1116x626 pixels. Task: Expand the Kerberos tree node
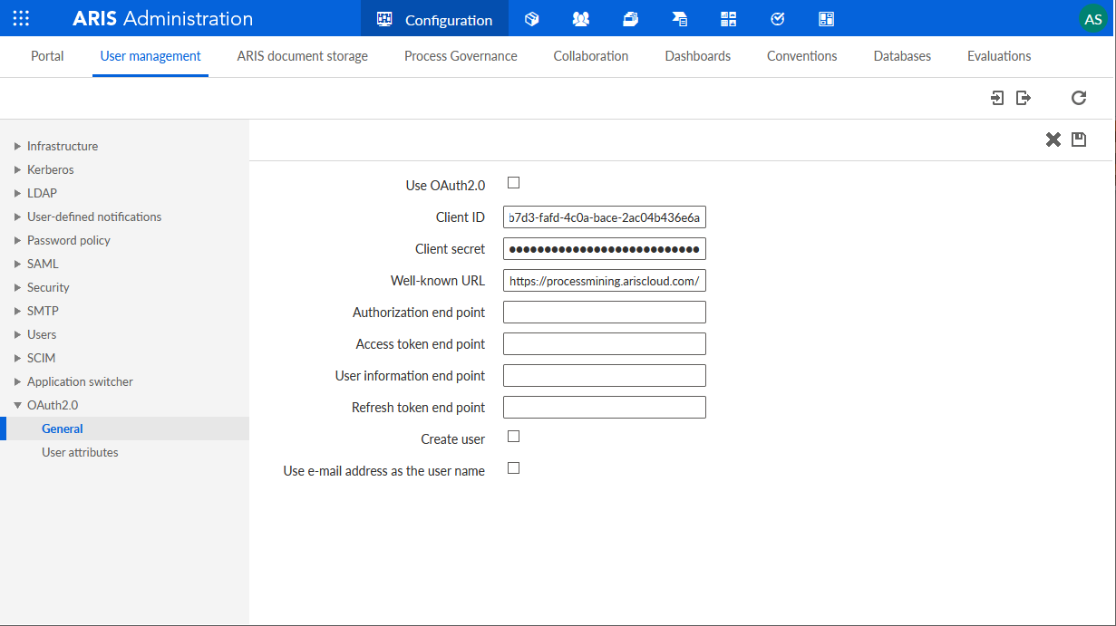[17, 169]
